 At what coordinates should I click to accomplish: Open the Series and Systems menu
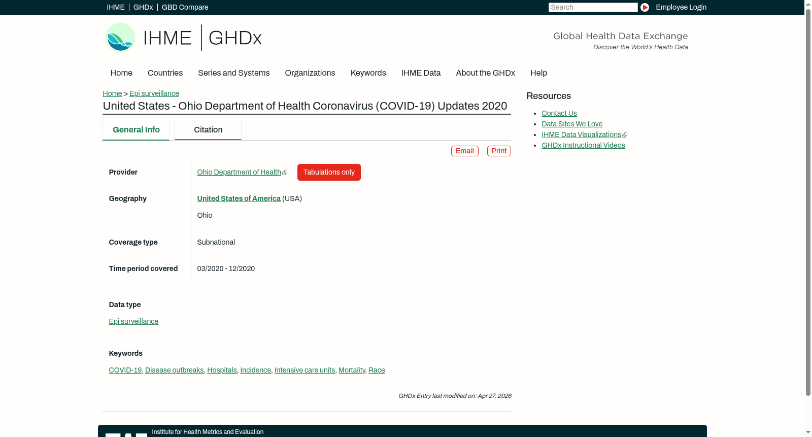coord(233,73)
